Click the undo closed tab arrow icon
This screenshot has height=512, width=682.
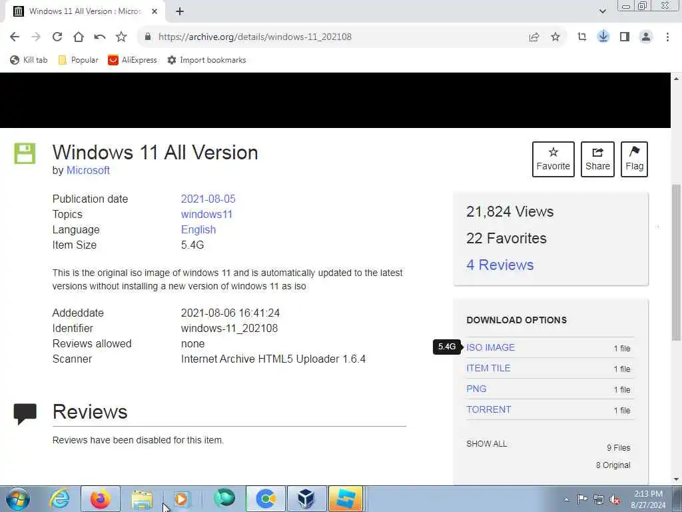pos(100,37)
